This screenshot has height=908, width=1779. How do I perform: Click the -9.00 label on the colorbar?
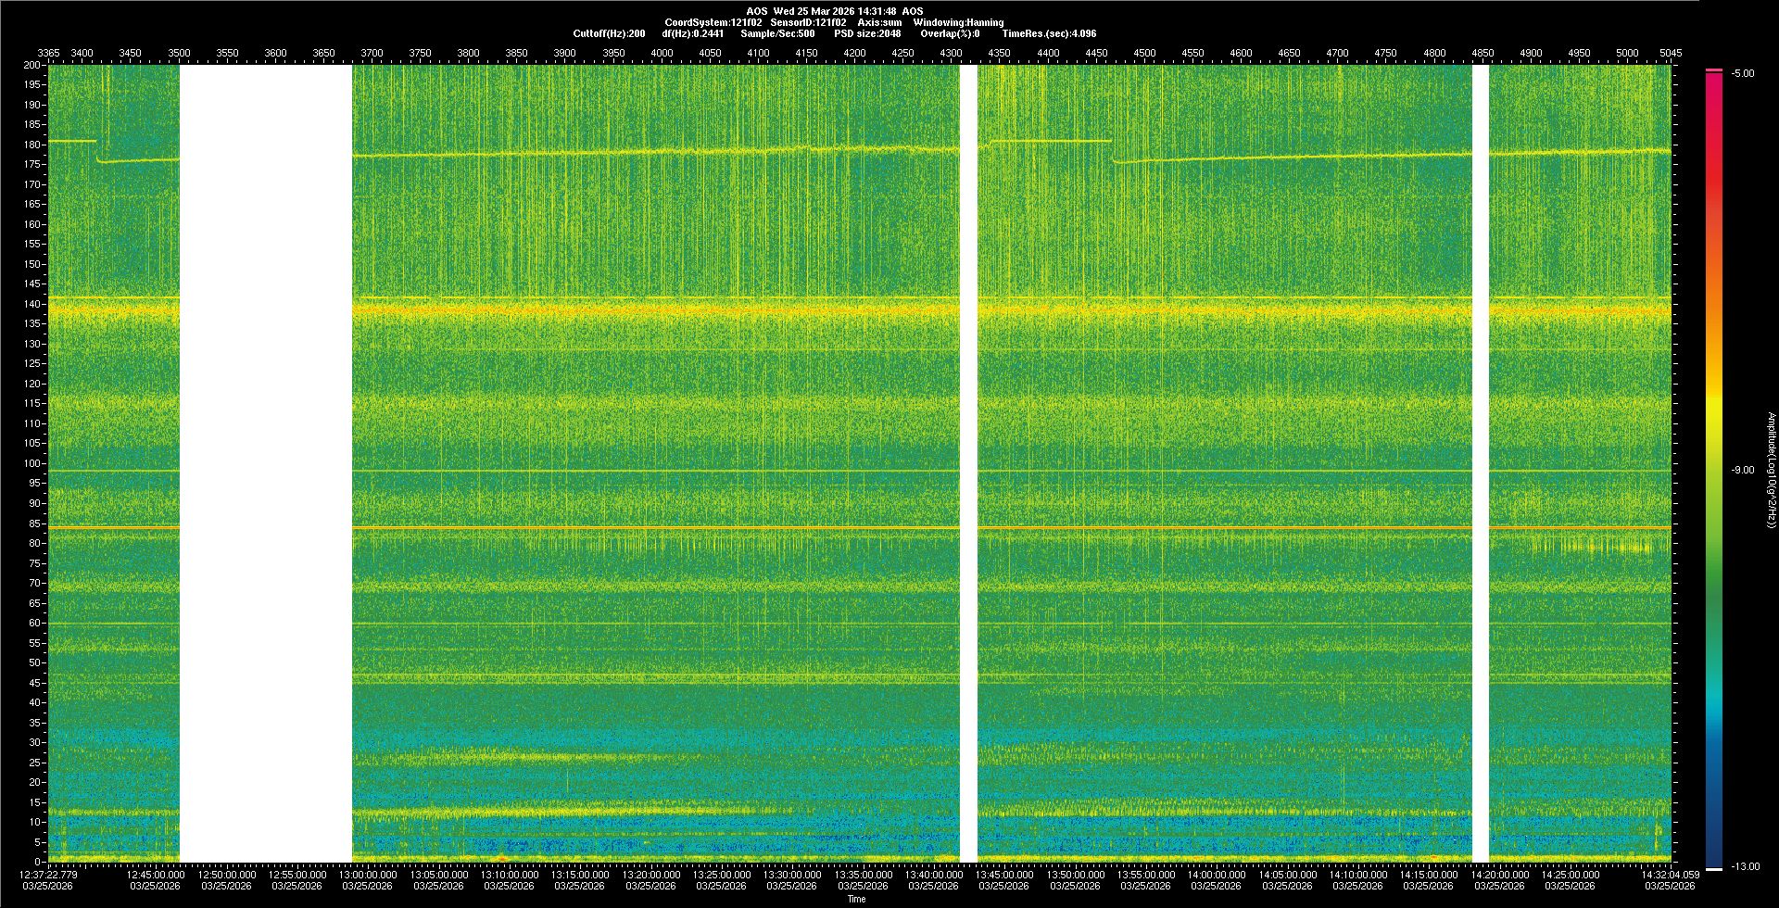click(1743, 471)
